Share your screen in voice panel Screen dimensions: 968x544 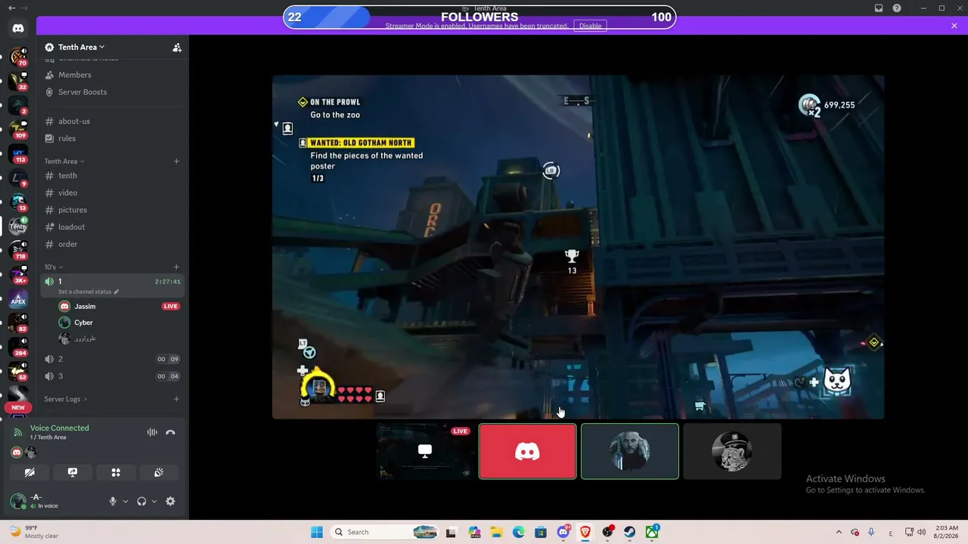(x=73, y=472)
